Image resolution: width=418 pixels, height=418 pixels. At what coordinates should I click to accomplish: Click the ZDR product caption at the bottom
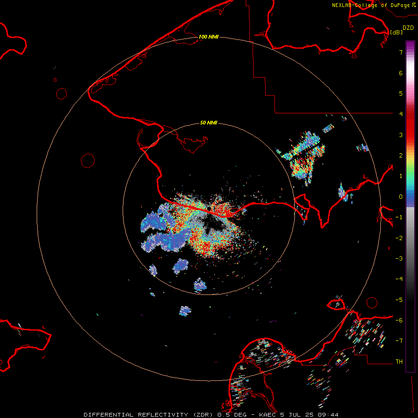click(211, 415)
